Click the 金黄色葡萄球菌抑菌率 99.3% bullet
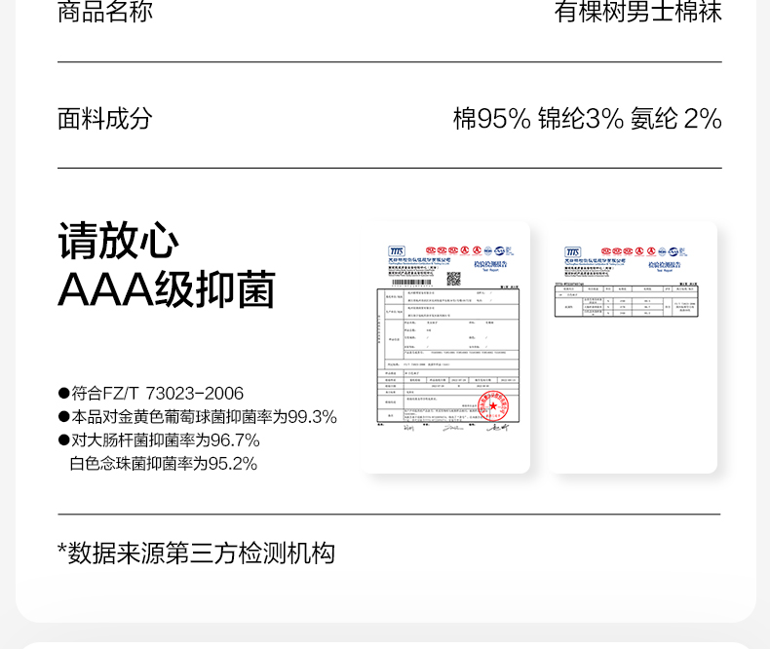Screen dimensions: 770x649 [197, 417]
